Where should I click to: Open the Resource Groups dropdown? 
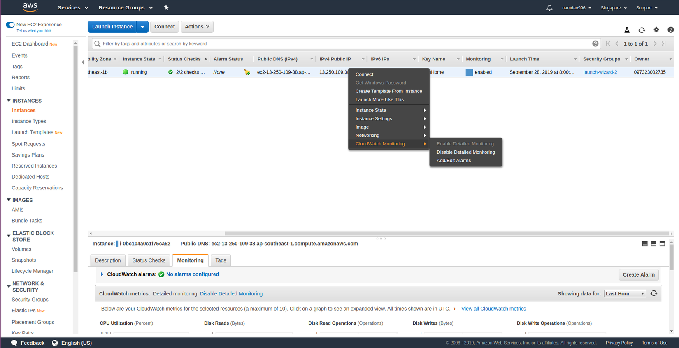(126, 8)
